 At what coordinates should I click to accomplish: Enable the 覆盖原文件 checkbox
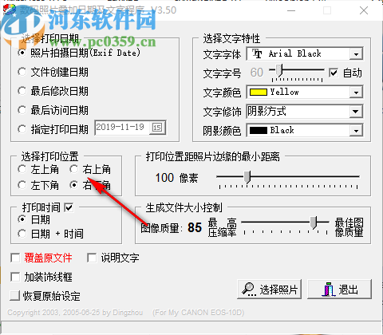click(15, 258)
